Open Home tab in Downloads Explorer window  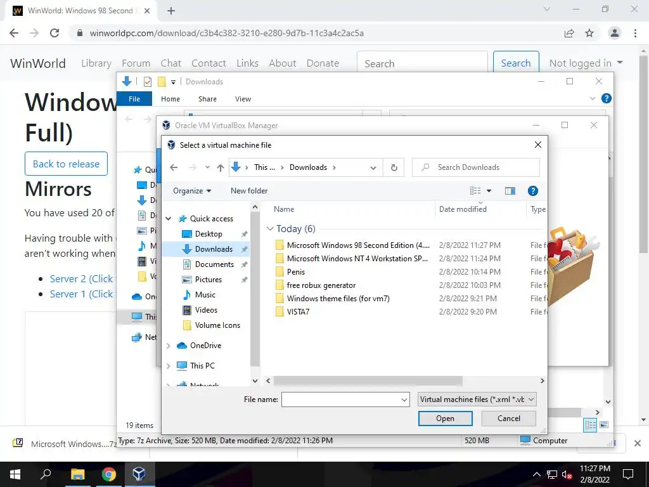pyautogui.click(x=170, y=99)
